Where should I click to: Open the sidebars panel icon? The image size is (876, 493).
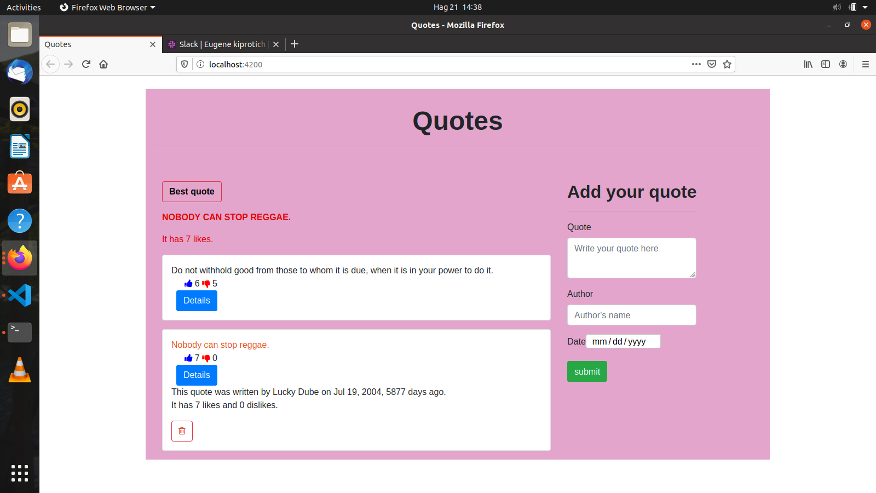(826, 64)
